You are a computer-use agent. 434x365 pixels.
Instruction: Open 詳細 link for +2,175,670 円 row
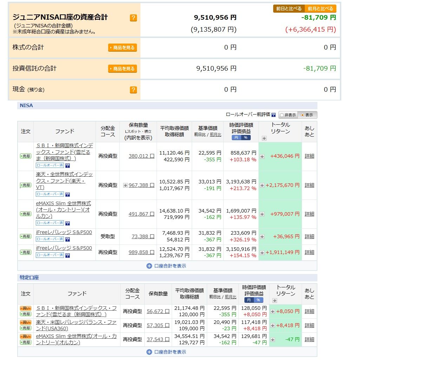pos(309,185)
